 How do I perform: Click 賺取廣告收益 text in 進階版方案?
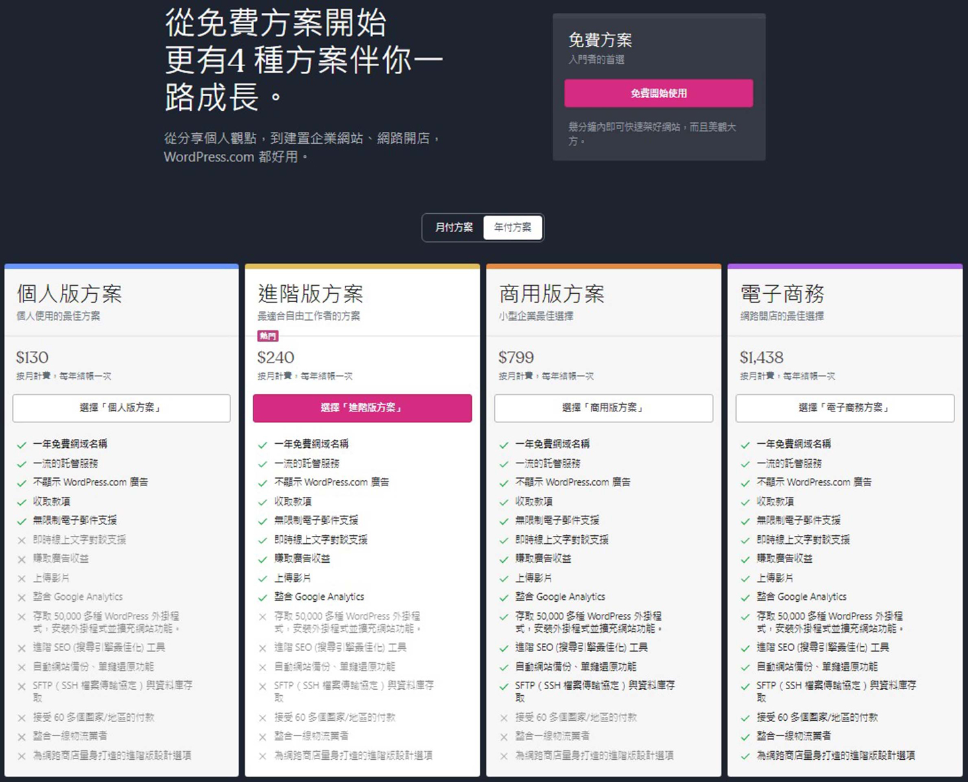tap(302, 558)
